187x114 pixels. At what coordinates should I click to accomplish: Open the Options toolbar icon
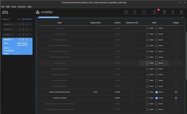pyautogui.click(x=135, y=12)
